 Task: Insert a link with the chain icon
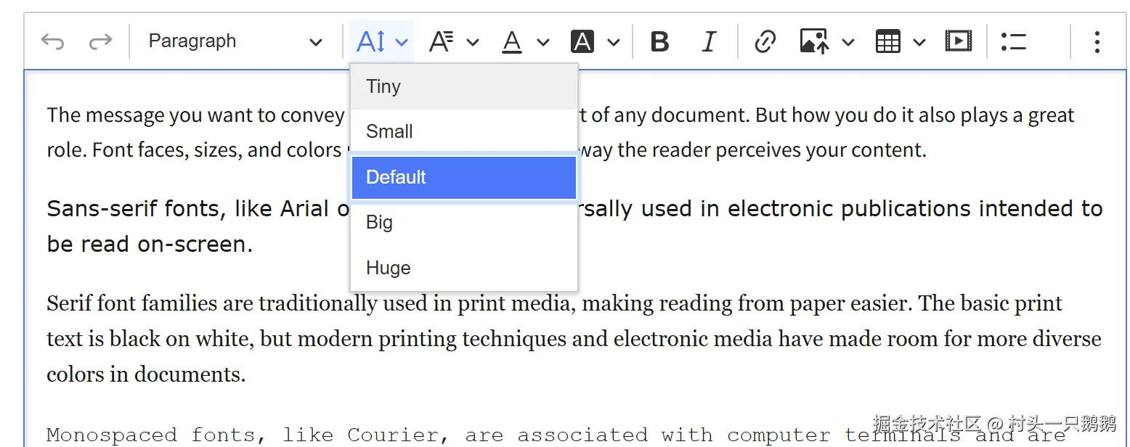[765, 41]
